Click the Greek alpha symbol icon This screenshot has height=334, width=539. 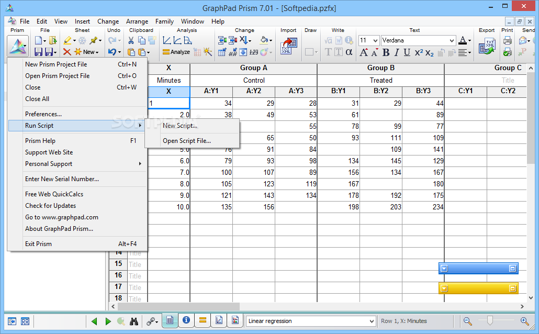349,52
